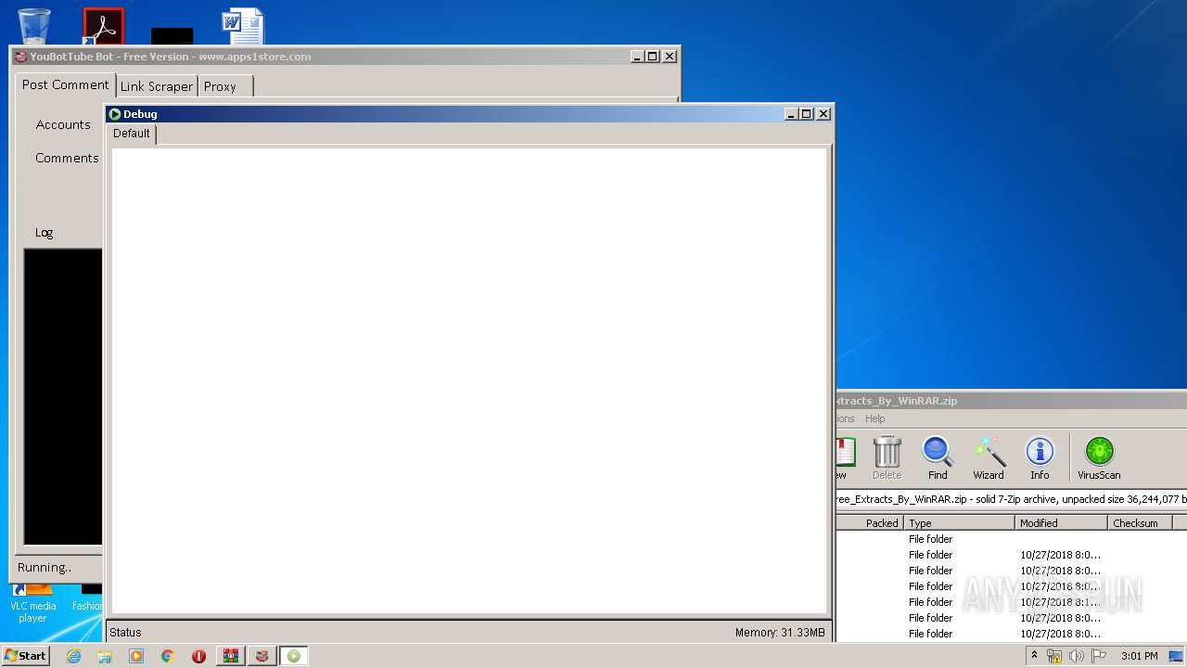Open the clock showing 3:01 PM
The image size is (1187, 668).
point(1139,656)
